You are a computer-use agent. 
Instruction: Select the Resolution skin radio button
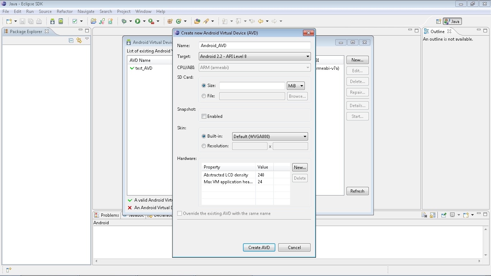[x=204, y=146]
